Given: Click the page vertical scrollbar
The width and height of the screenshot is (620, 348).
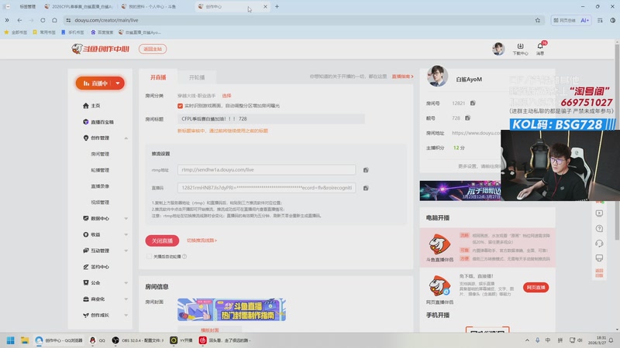Looking at the screenshot, I should tap(617, 141).
